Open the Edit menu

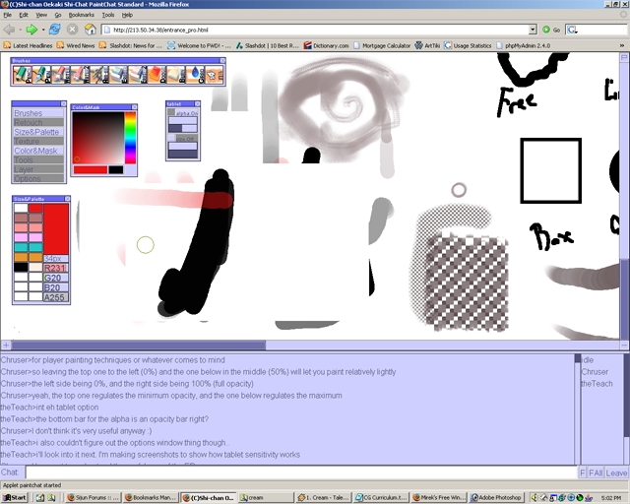coord(24,15)
